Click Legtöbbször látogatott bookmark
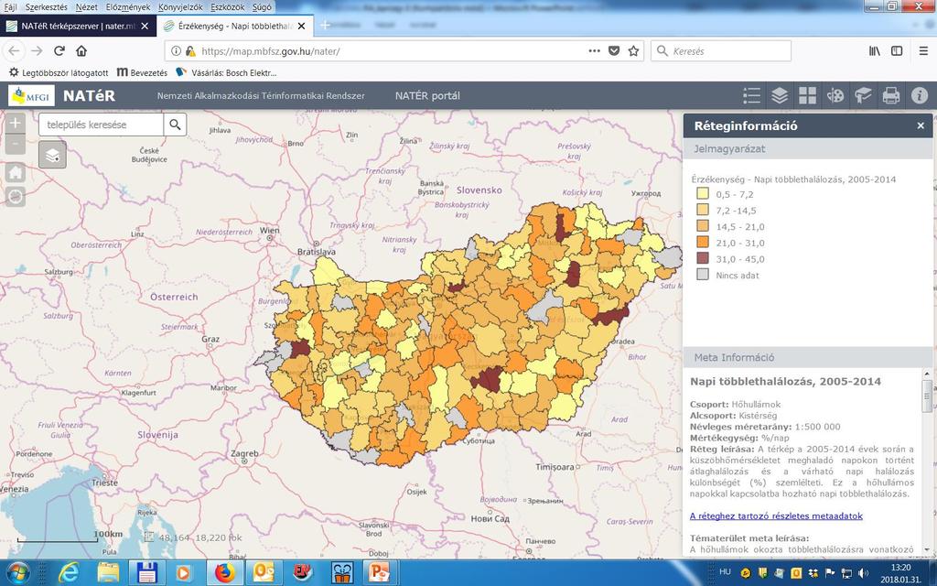The width and height of the screenshot is (937, 586). pyautogui.click(x=59, y=72)
